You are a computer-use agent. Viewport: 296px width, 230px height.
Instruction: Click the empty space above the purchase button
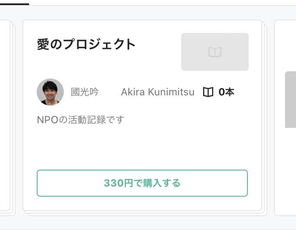(x=142, y=147)
